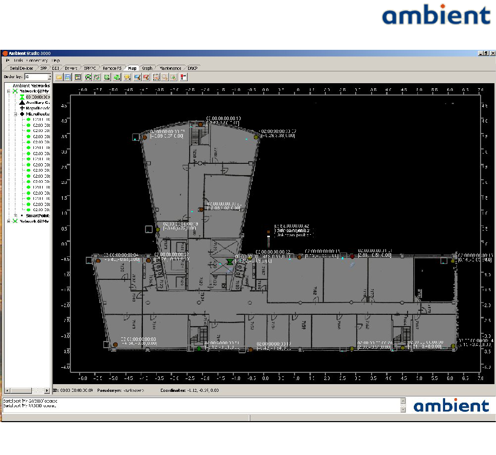Click the second green device toolbar icon
Viewport: 496px width, 455px height.
tap(117, 77)
